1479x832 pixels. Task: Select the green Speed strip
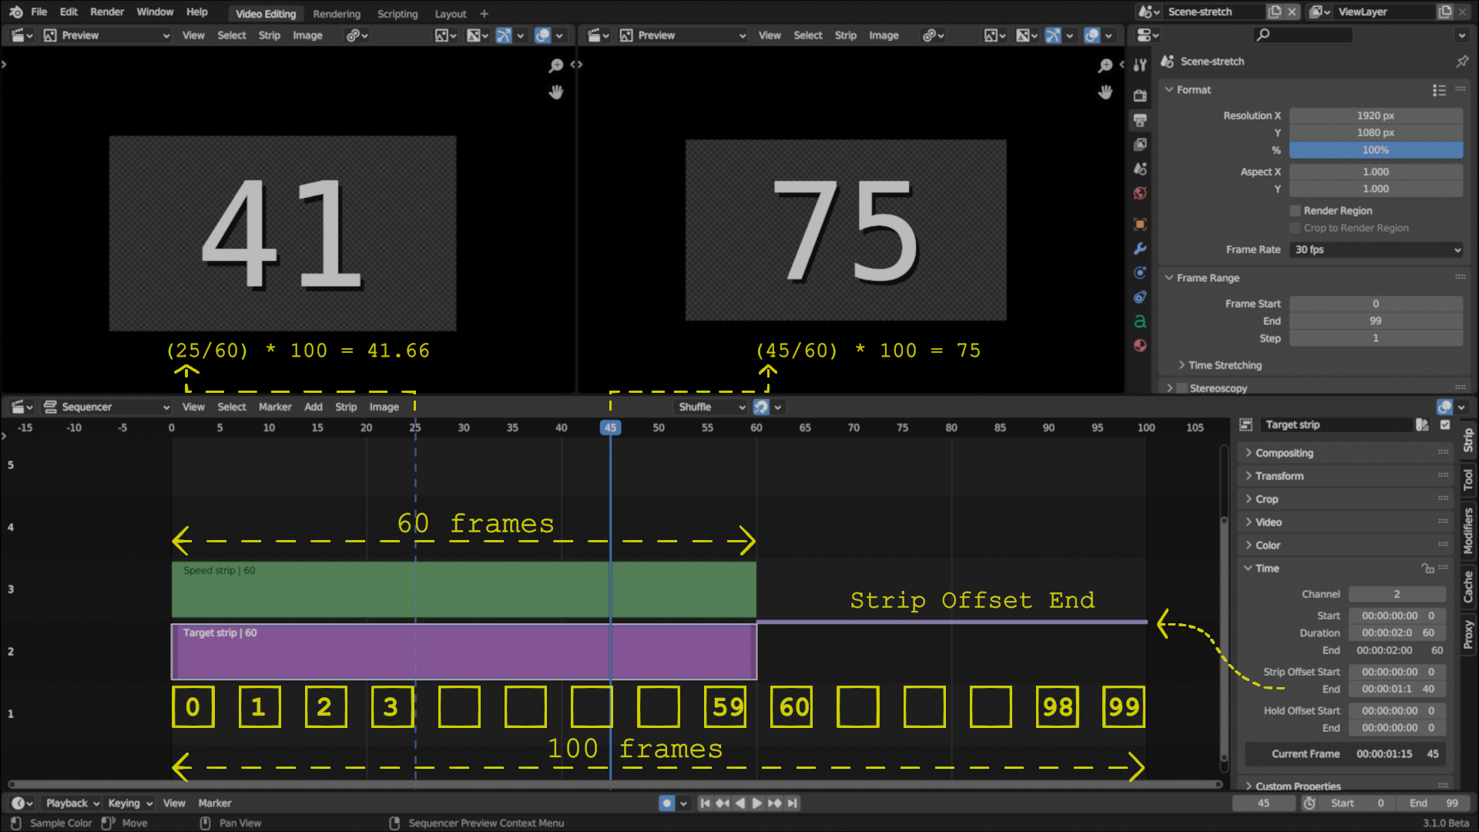tap(463, 589)
